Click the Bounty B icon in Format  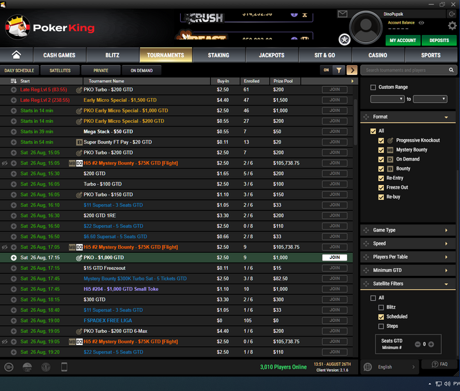pyautogui.click(x=390, y=169)
